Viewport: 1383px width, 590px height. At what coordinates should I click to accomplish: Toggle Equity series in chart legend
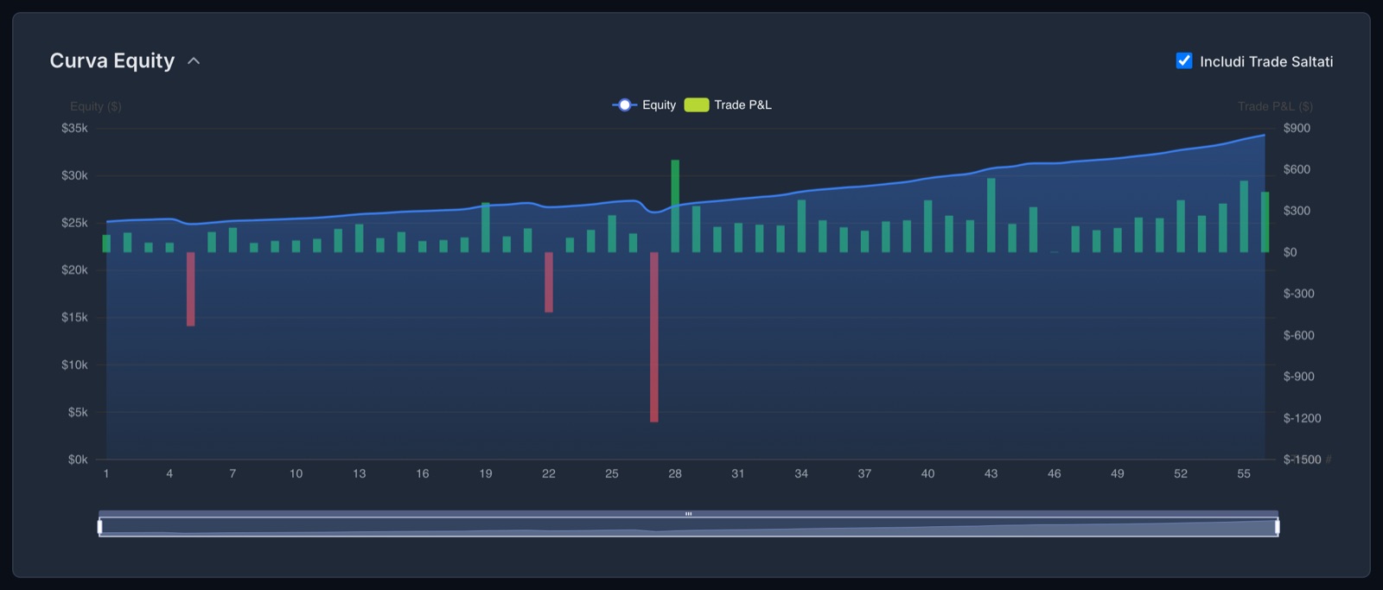(644, 105)
